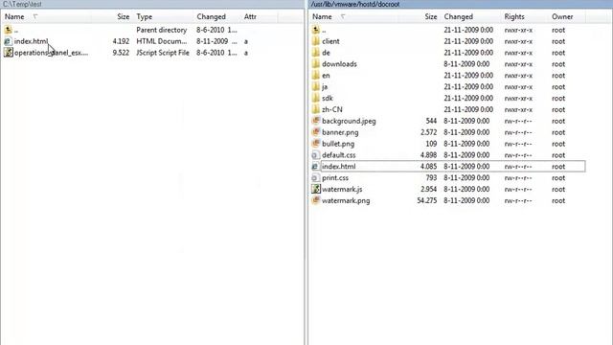Click the background.jpeg image icon
This screenshot has height=345, width=613.
pos(315,121)
